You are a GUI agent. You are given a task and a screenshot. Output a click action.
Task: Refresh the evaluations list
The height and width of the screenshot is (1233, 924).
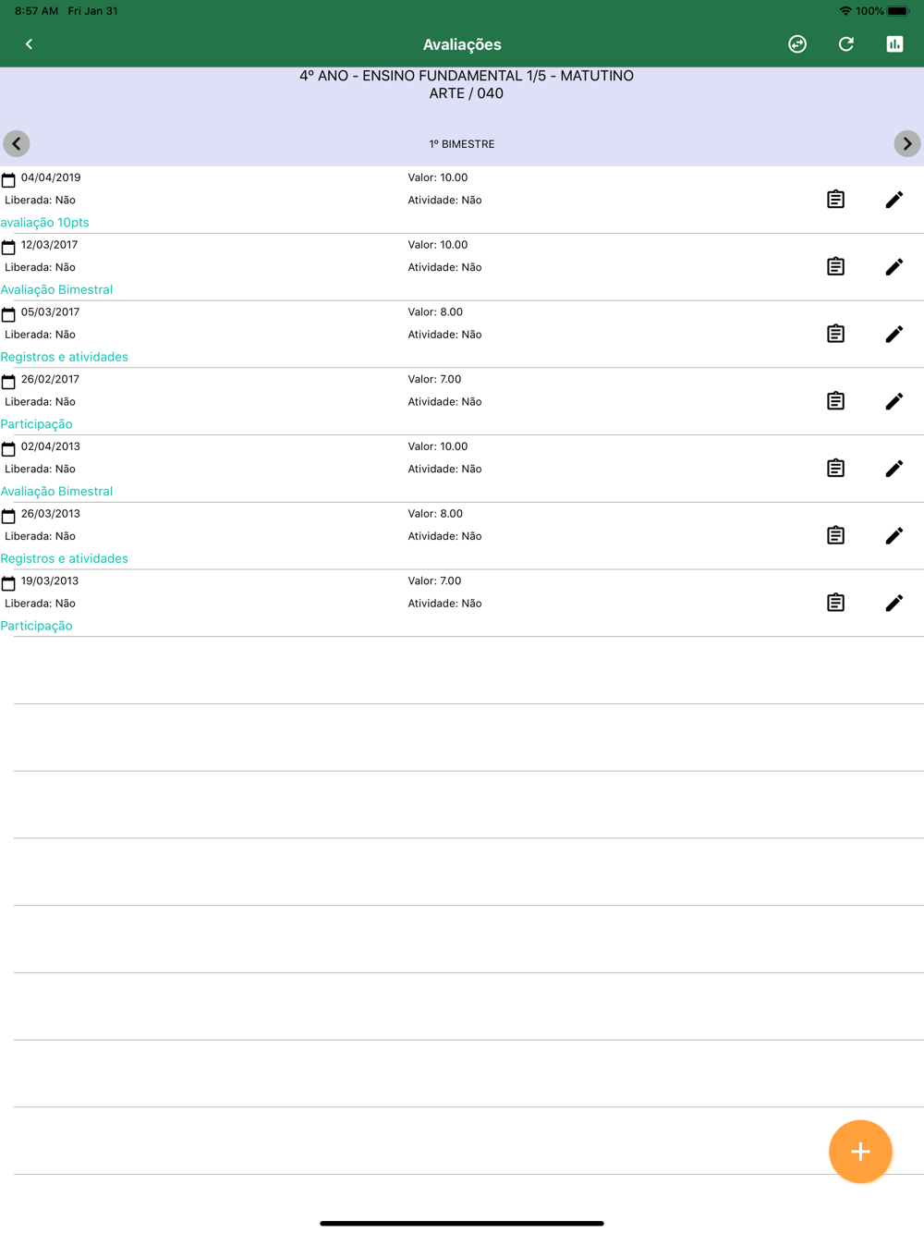click(x=846, y=44)
